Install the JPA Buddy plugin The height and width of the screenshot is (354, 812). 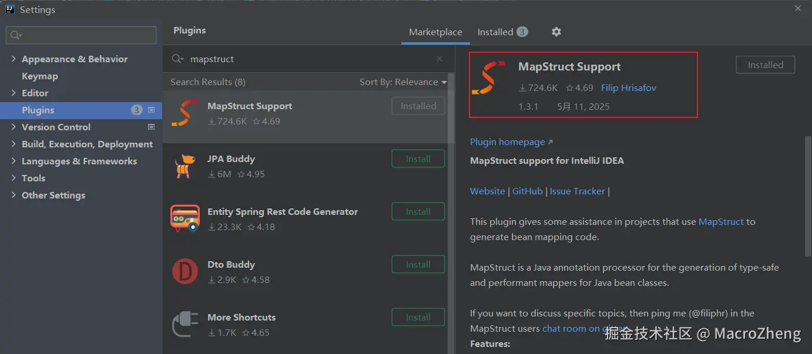point(418,159)
